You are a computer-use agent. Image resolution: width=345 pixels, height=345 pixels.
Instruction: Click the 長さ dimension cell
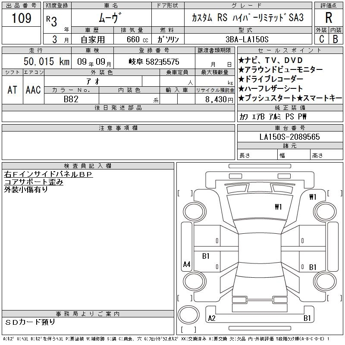pos(257,155)
